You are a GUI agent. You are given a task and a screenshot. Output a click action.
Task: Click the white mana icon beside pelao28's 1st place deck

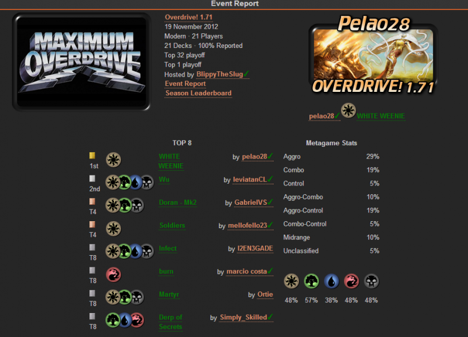pos(113,160)
